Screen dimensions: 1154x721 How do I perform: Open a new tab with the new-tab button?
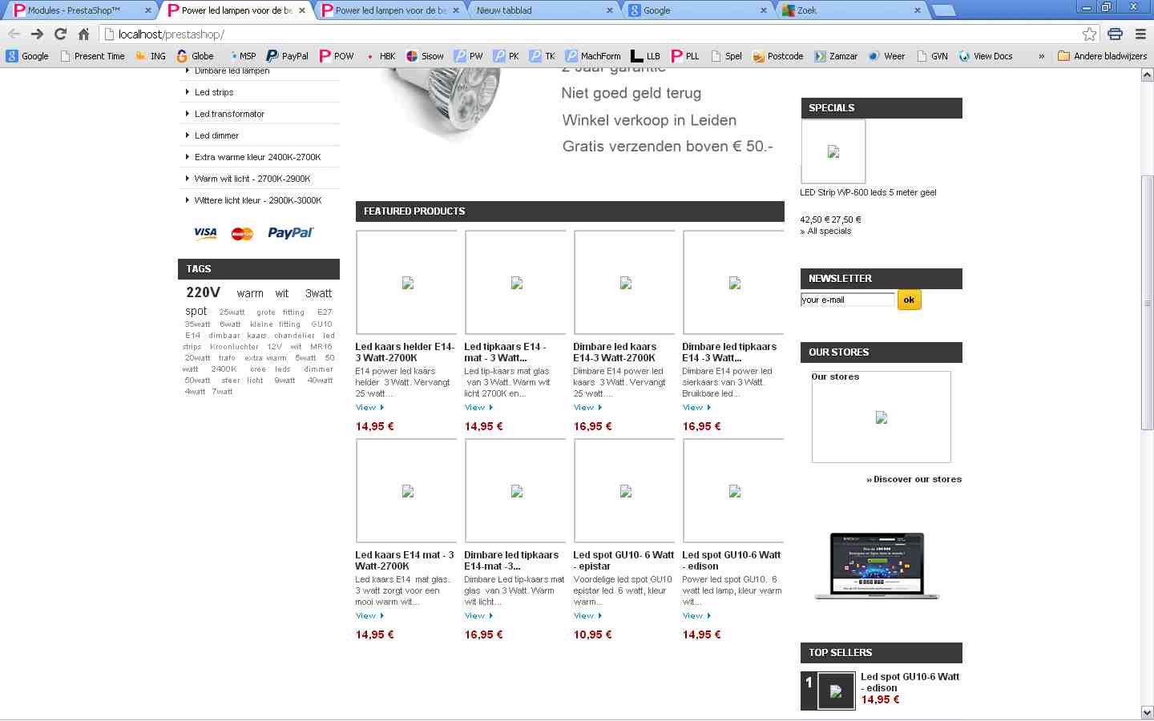944,10
